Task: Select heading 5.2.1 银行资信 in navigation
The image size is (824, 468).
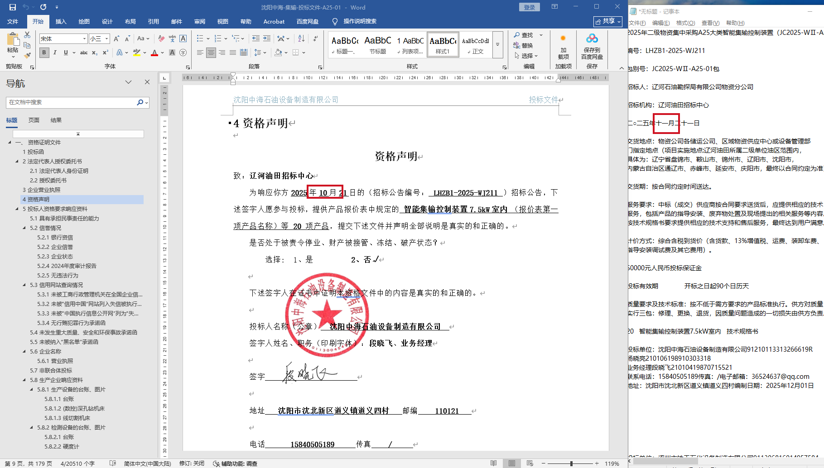Action: point(55,238)
